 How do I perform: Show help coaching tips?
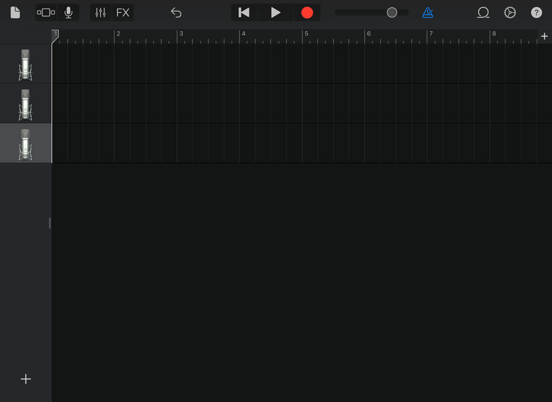pyautogui.click(x=536, y=13)
